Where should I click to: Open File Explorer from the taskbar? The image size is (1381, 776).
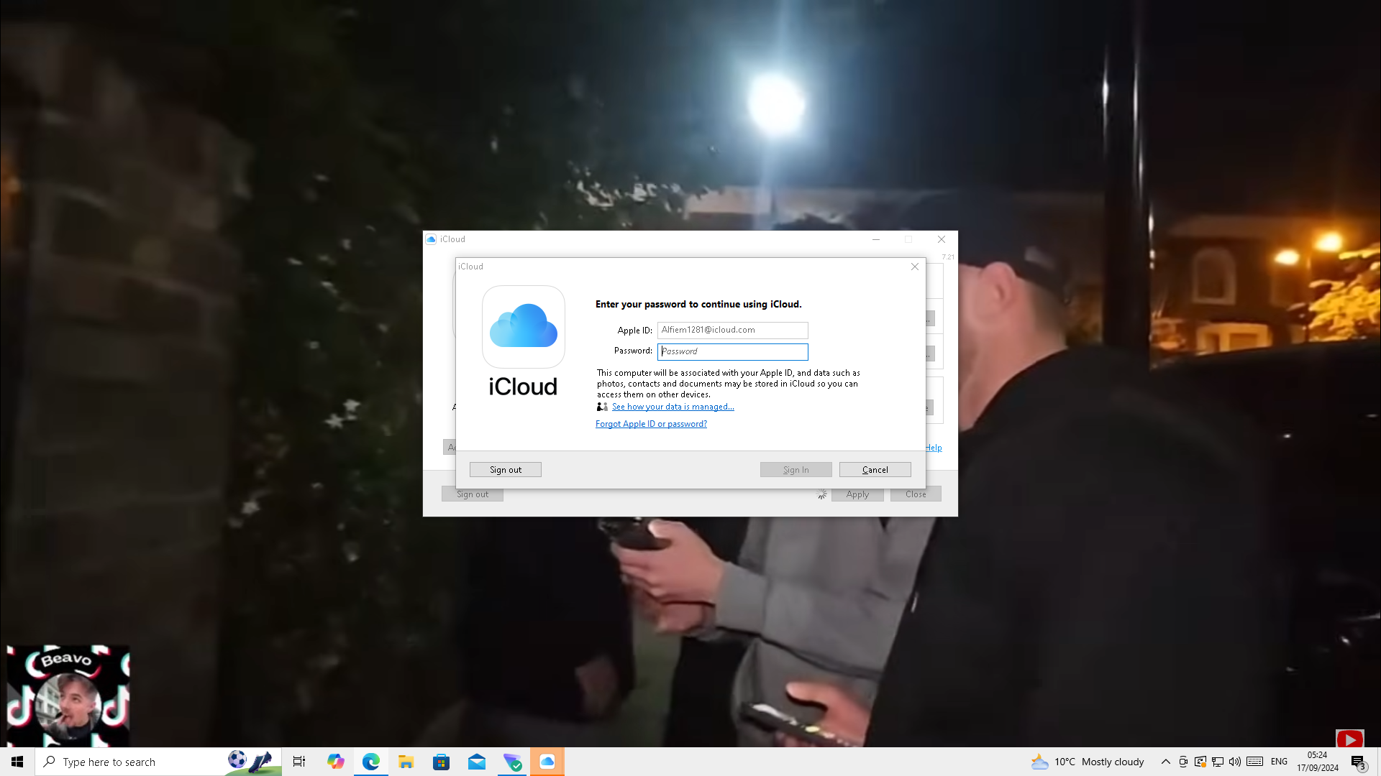point(406,762)
